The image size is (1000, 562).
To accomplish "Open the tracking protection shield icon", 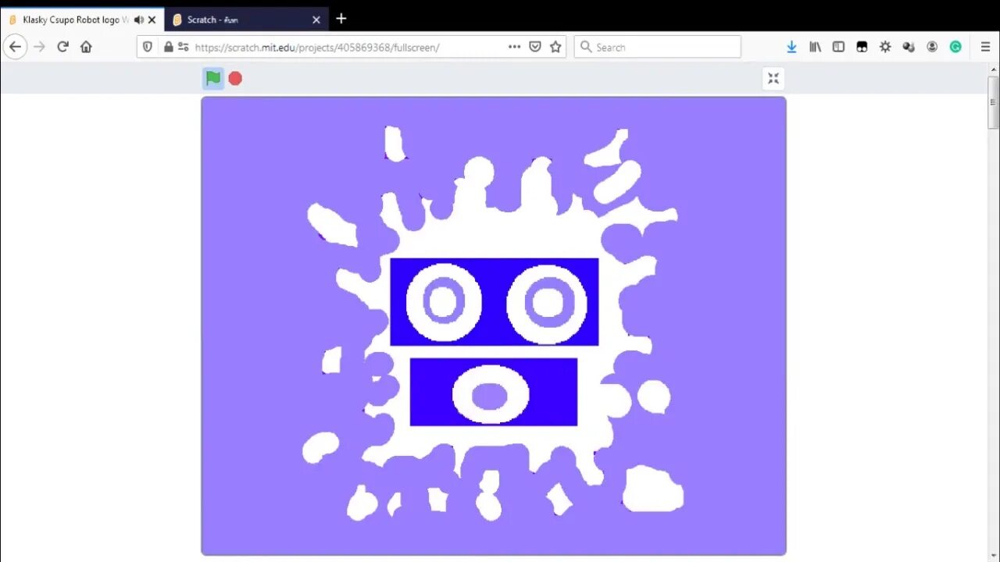I will click(x=148, y=47).
